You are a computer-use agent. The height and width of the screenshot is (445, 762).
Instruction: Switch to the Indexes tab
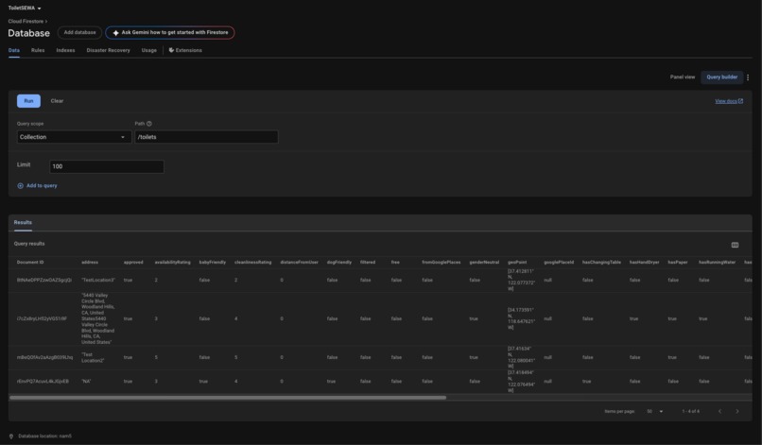point(65,50)
